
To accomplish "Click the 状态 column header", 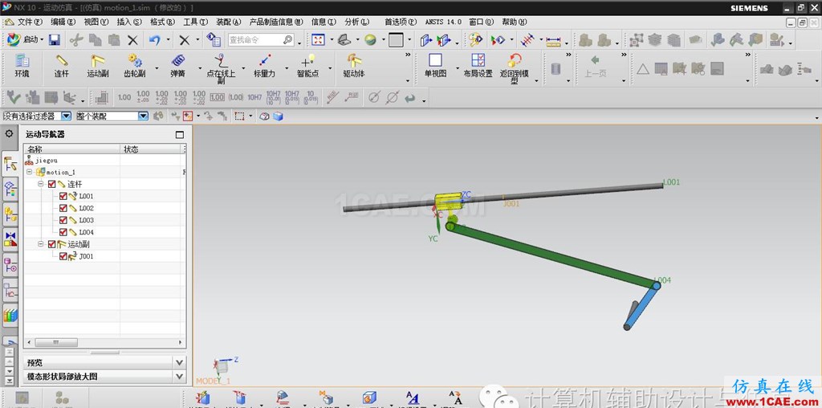I will pos(151,149).
